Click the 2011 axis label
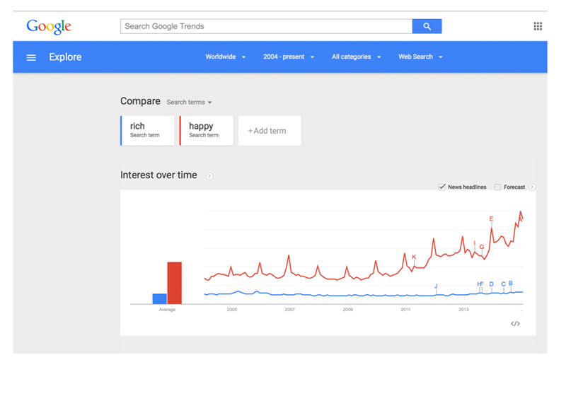The image size is (566, 396). click(x=405, y=310)
